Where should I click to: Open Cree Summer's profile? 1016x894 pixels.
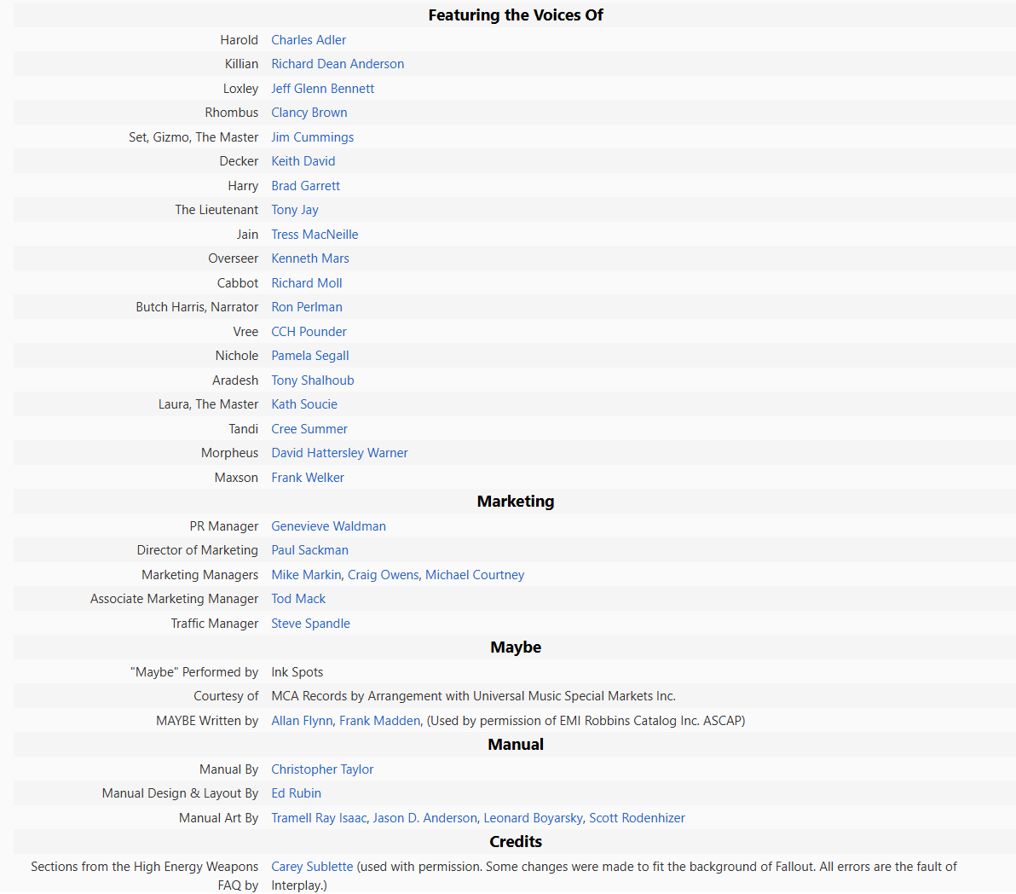(x=309, y=429)
